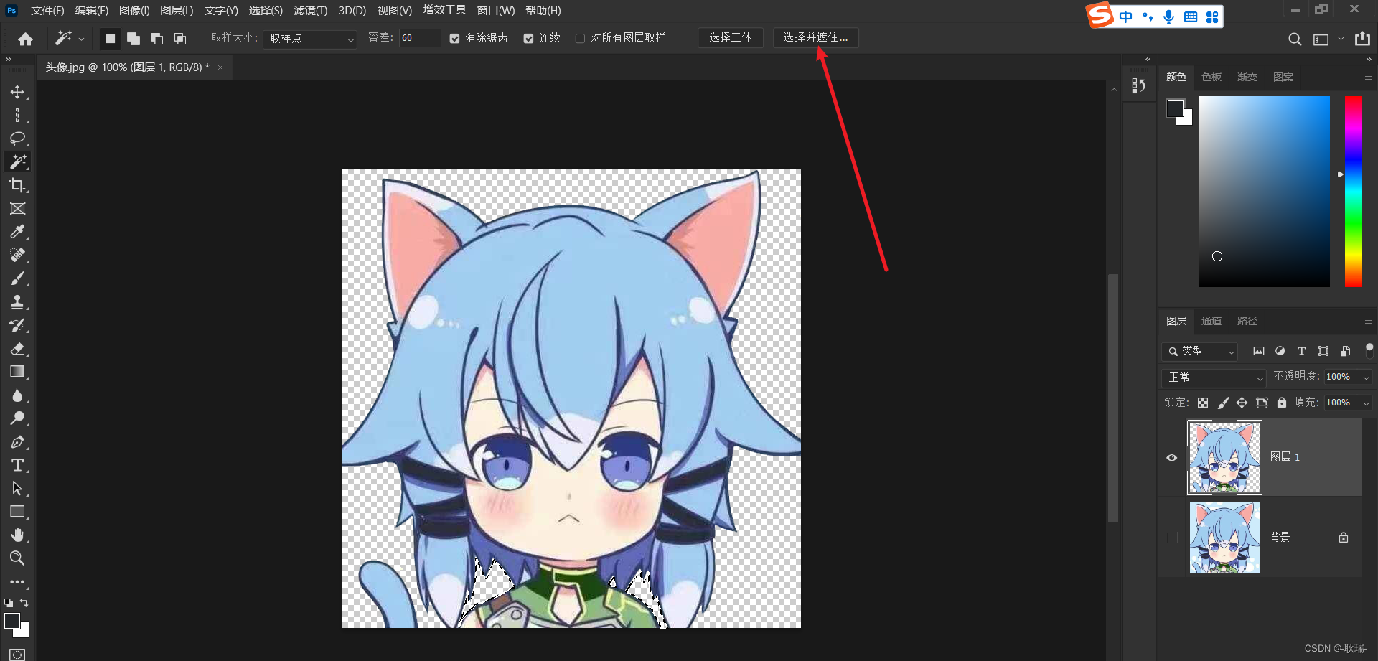Hide 图层 1 with its eye icon
The image size is (1378, 661).
1172,458
